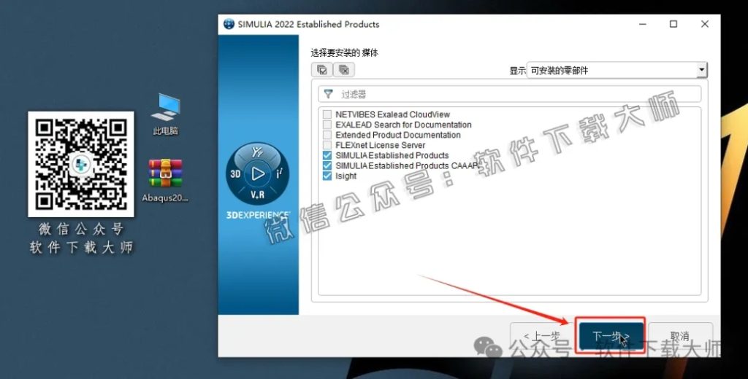748x379 pixels.
Task: Click the FLEXnet License Server label
Action: click(x=380, y=145)
